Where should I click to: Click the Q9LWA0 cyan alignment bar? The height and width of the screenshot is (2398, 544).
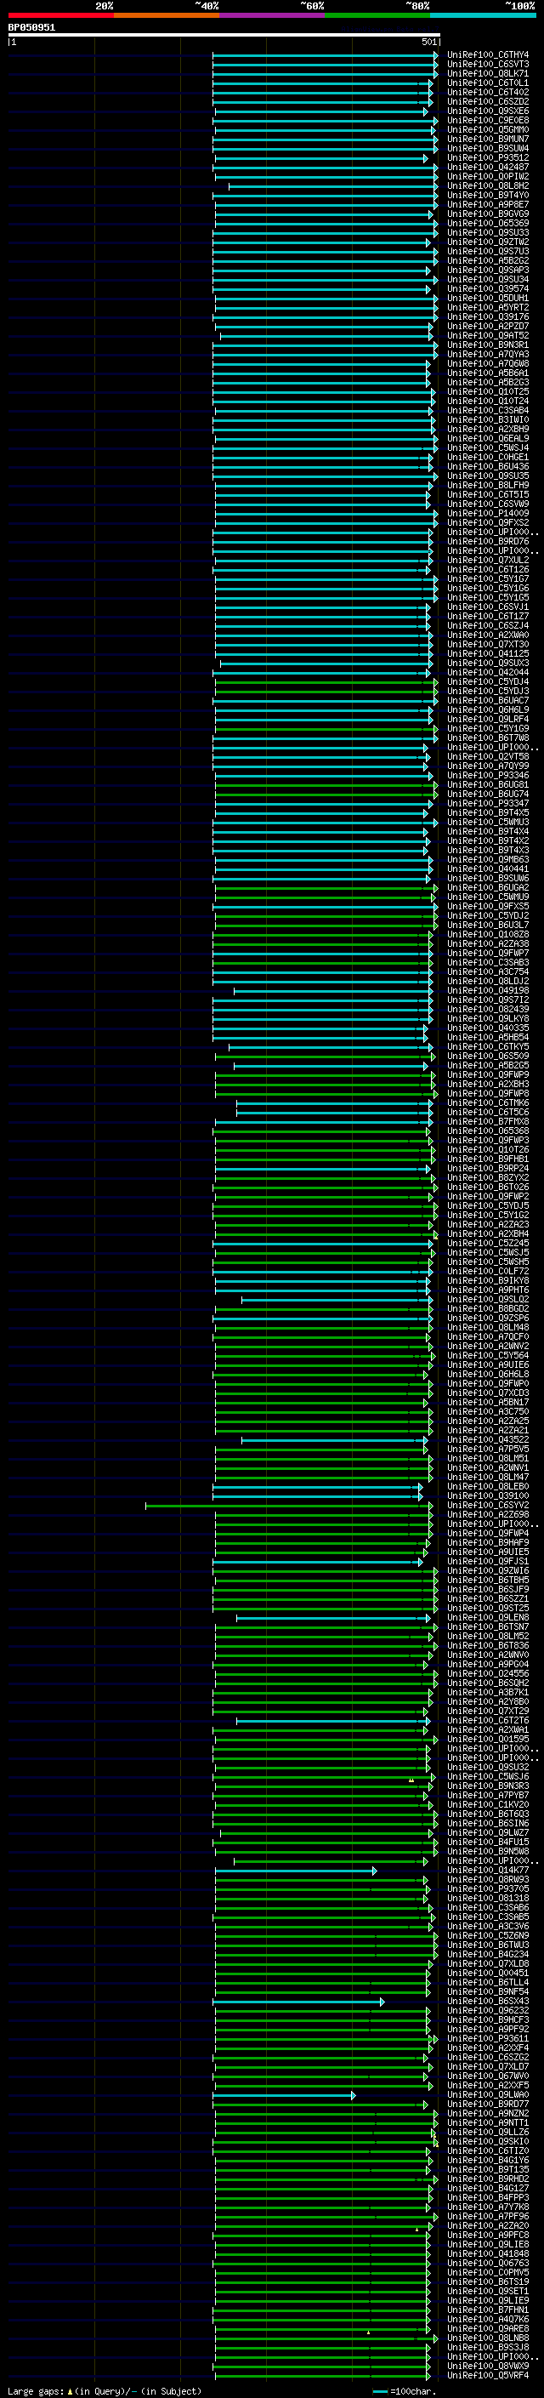coord(285,2095)
